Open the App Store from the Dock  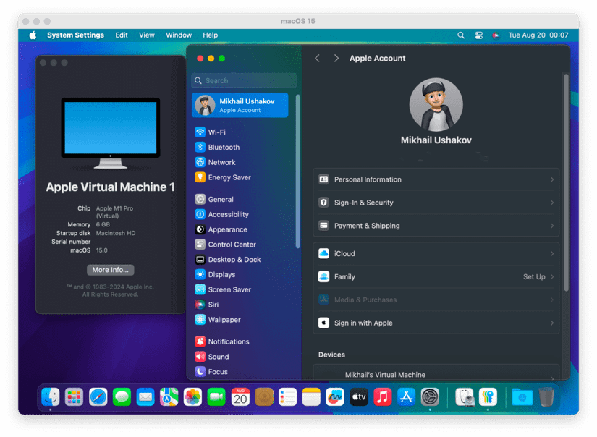[406, 396]
